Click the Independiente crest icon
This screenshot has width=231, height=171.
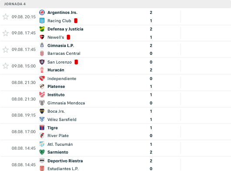click(x=42, y=78)
